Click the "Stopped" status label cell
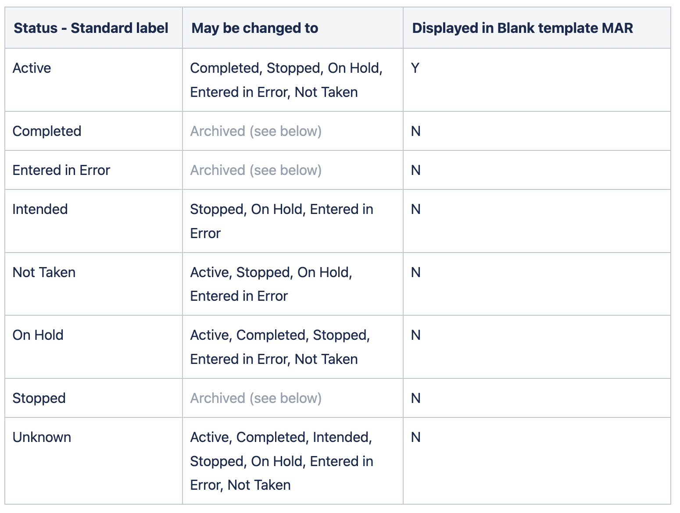Viewport: 680px width, 513px height. 39,398
